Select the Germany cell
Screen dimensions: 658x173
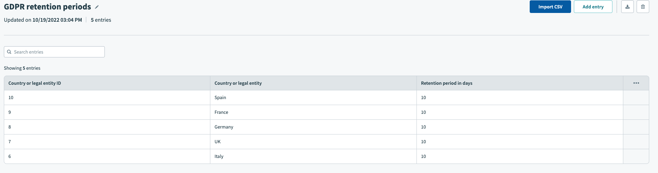pos(224,127)
